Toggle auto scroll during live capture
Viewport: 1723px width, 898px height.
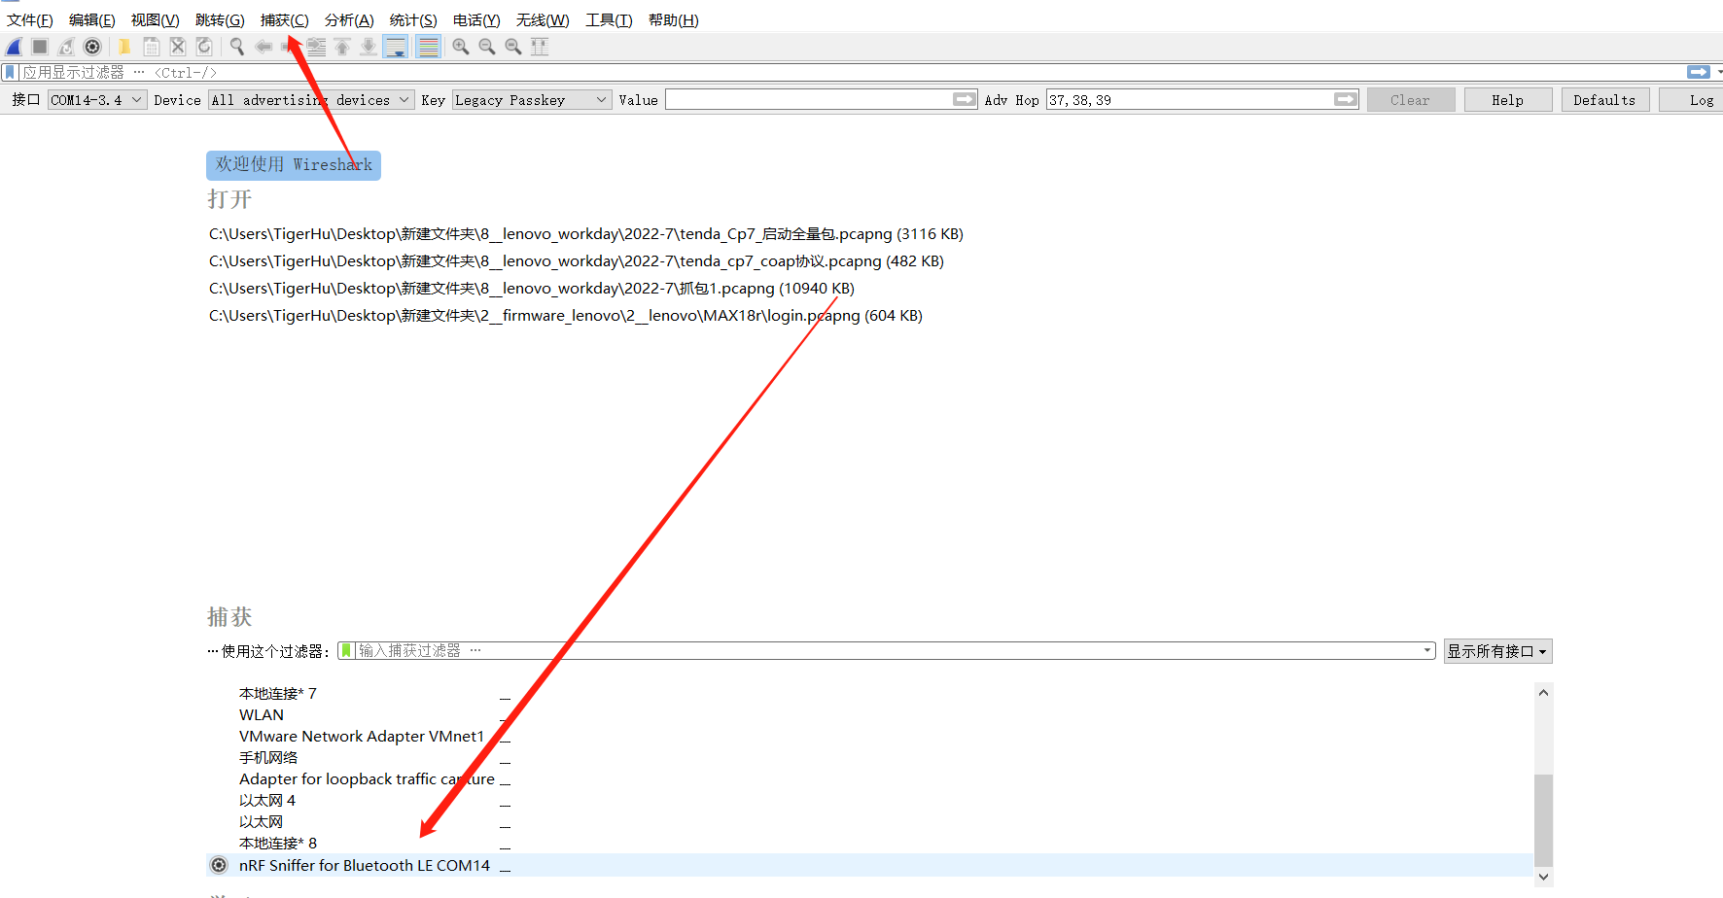coord(396,47)
